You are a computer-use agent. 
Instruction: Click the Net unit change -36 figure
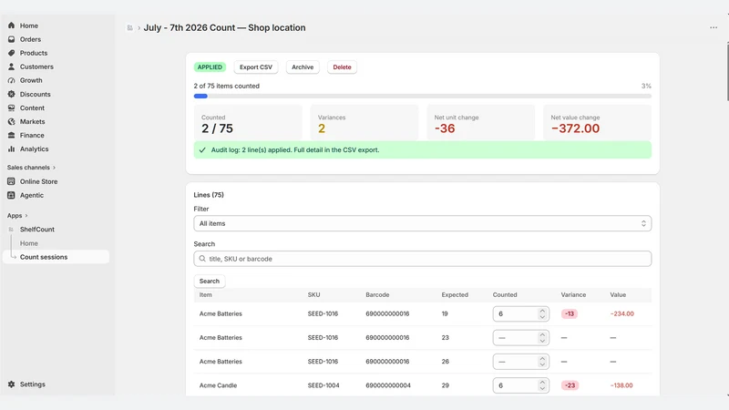pyautogui.click(x=445, y=128)
